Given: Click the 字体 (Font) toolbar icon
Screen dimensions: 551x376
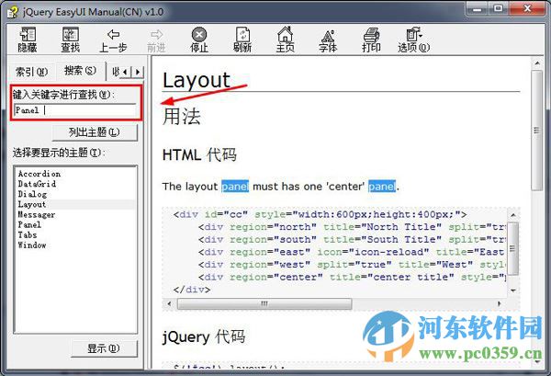Looking at the screenshot, I should (328, 40).
